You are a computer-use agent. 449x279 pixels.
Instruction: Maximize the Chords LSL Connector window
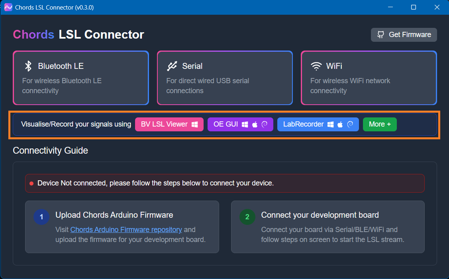[x=414, y=7]
